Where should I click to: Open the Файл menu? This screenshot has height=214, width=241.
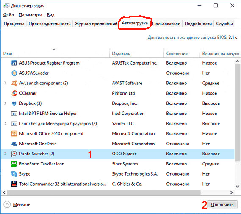point(8,15)
